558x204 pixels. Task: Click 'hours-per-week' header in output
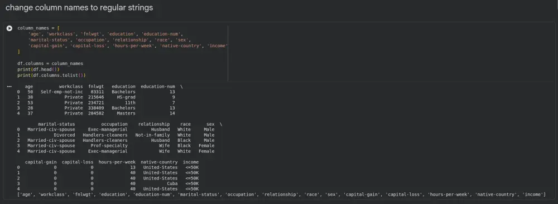[x=117, y=162]
